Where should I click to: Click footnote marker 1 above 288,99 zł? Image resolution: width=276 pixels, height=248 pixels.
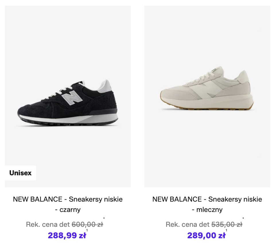87,230
